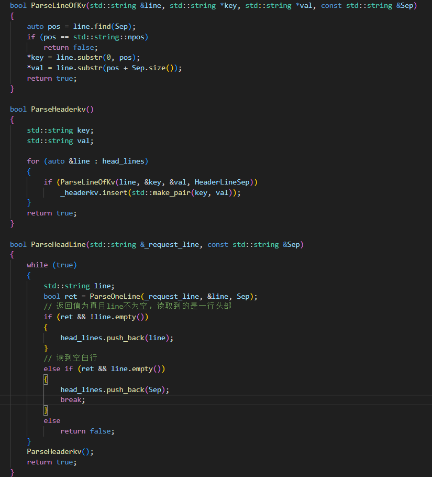Click '_headerkv.insert' call
The image size is (432, 477).
94,192
